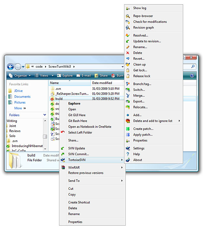This screenshot has height=231, width=204.
Task: Click the Explorer help button in the toolbar
Action: 192,76
